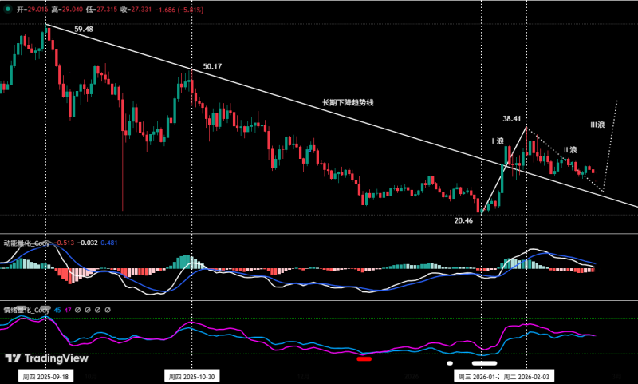Screen dimensions: 638x384
Task: Select the II 浪 wave label
Action: pos(571,150)
